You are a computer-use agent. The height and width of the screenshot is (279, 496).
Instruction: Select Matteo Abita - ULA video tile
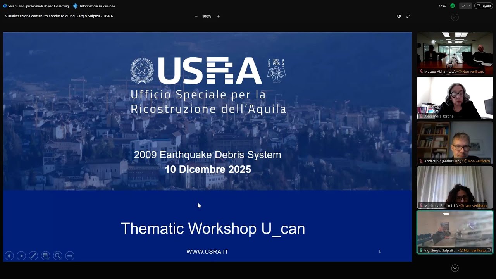click(455, 53)
